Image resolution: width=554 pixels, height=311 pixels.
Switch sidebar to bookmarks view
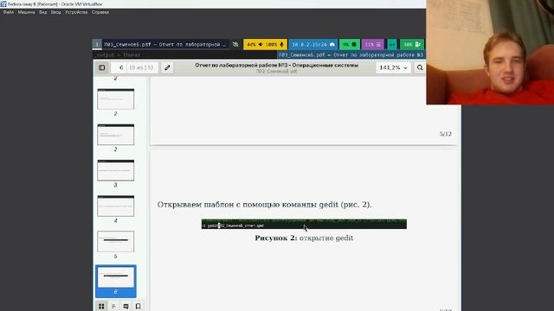[x=138, y=306]
